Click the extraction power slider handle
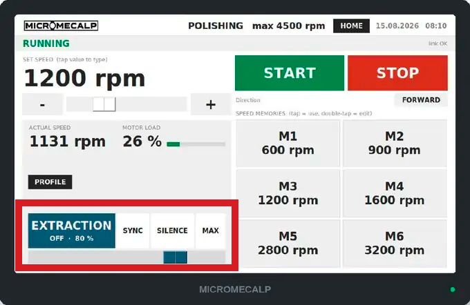The width and height of the screenshot is (470, 305). 176,257
